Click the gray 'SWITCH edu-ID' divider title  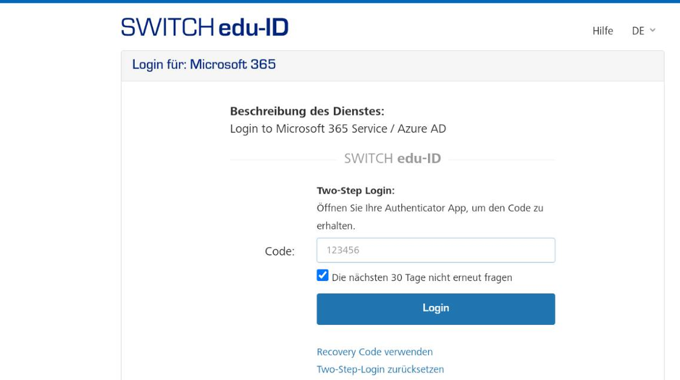[x=392, y=158]
